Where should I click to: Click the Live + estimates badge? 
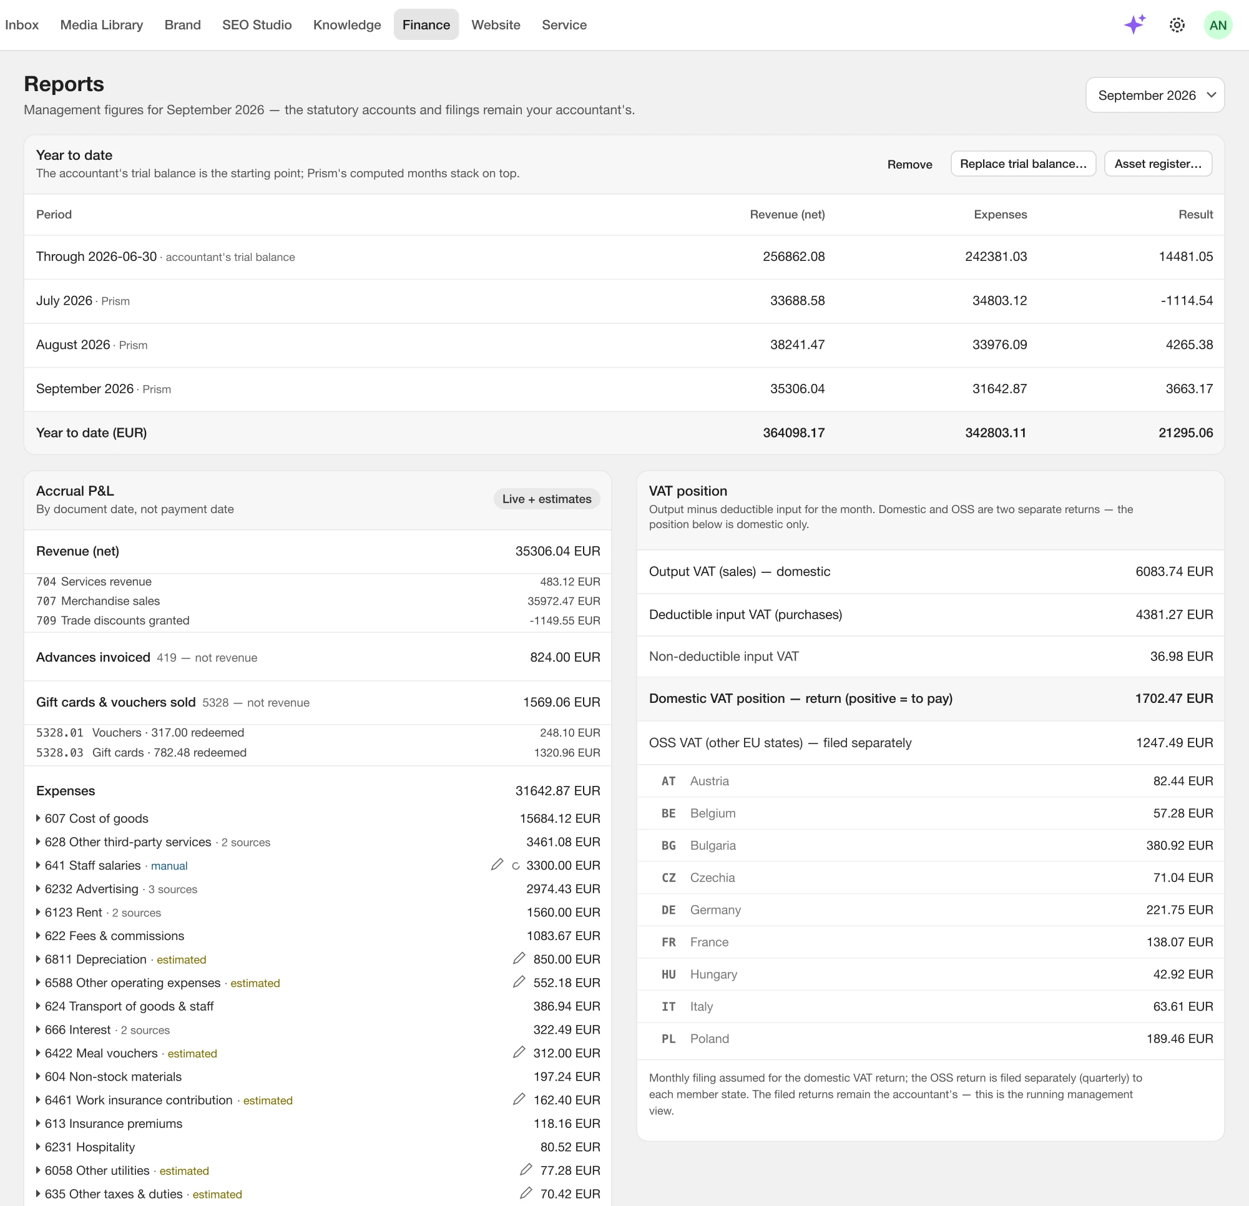point(546,499)
